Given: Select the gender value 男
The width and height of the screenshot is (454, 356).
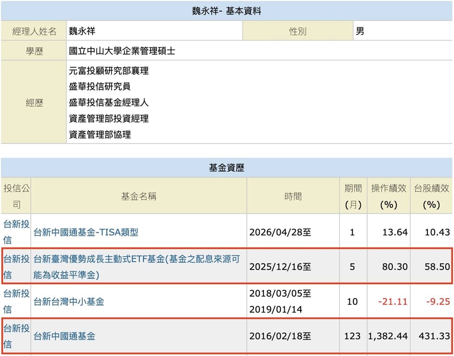Looking at the screenshot, I should point(360,31).
